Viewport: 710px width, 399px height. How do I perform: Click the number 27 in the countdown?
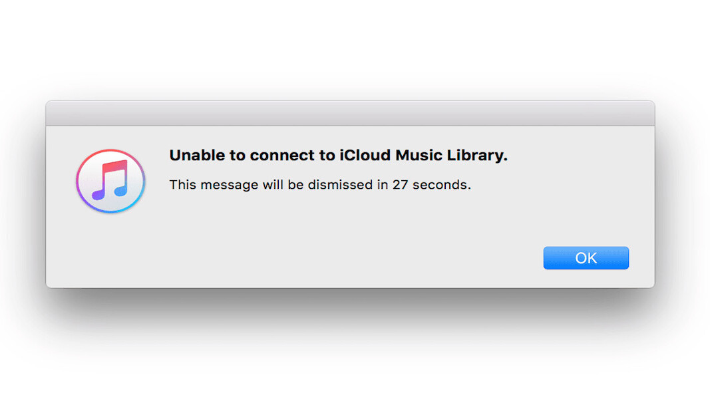pos(400,185)
